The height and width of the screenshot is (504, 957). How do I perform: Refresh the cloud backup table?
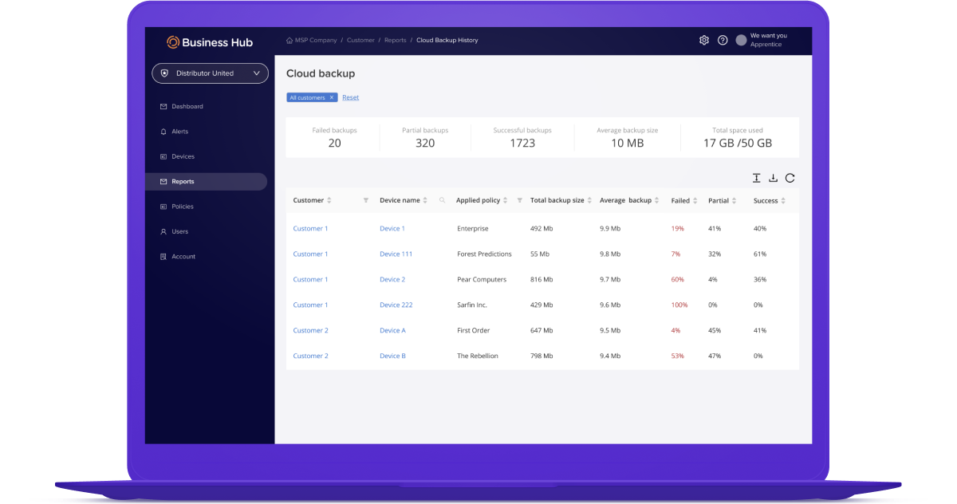[790, 179]
